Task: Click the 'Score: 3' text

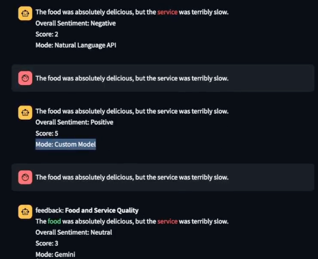Action: coord(47,243)
